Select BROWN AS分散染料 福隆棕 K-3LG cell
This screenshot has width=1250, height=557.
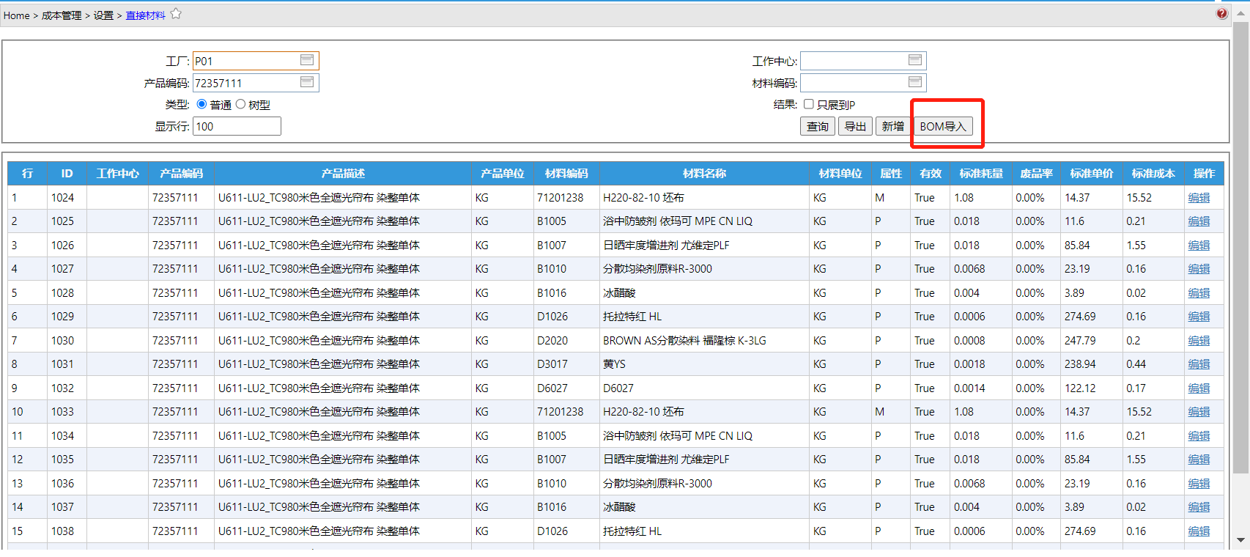point(704,341)
